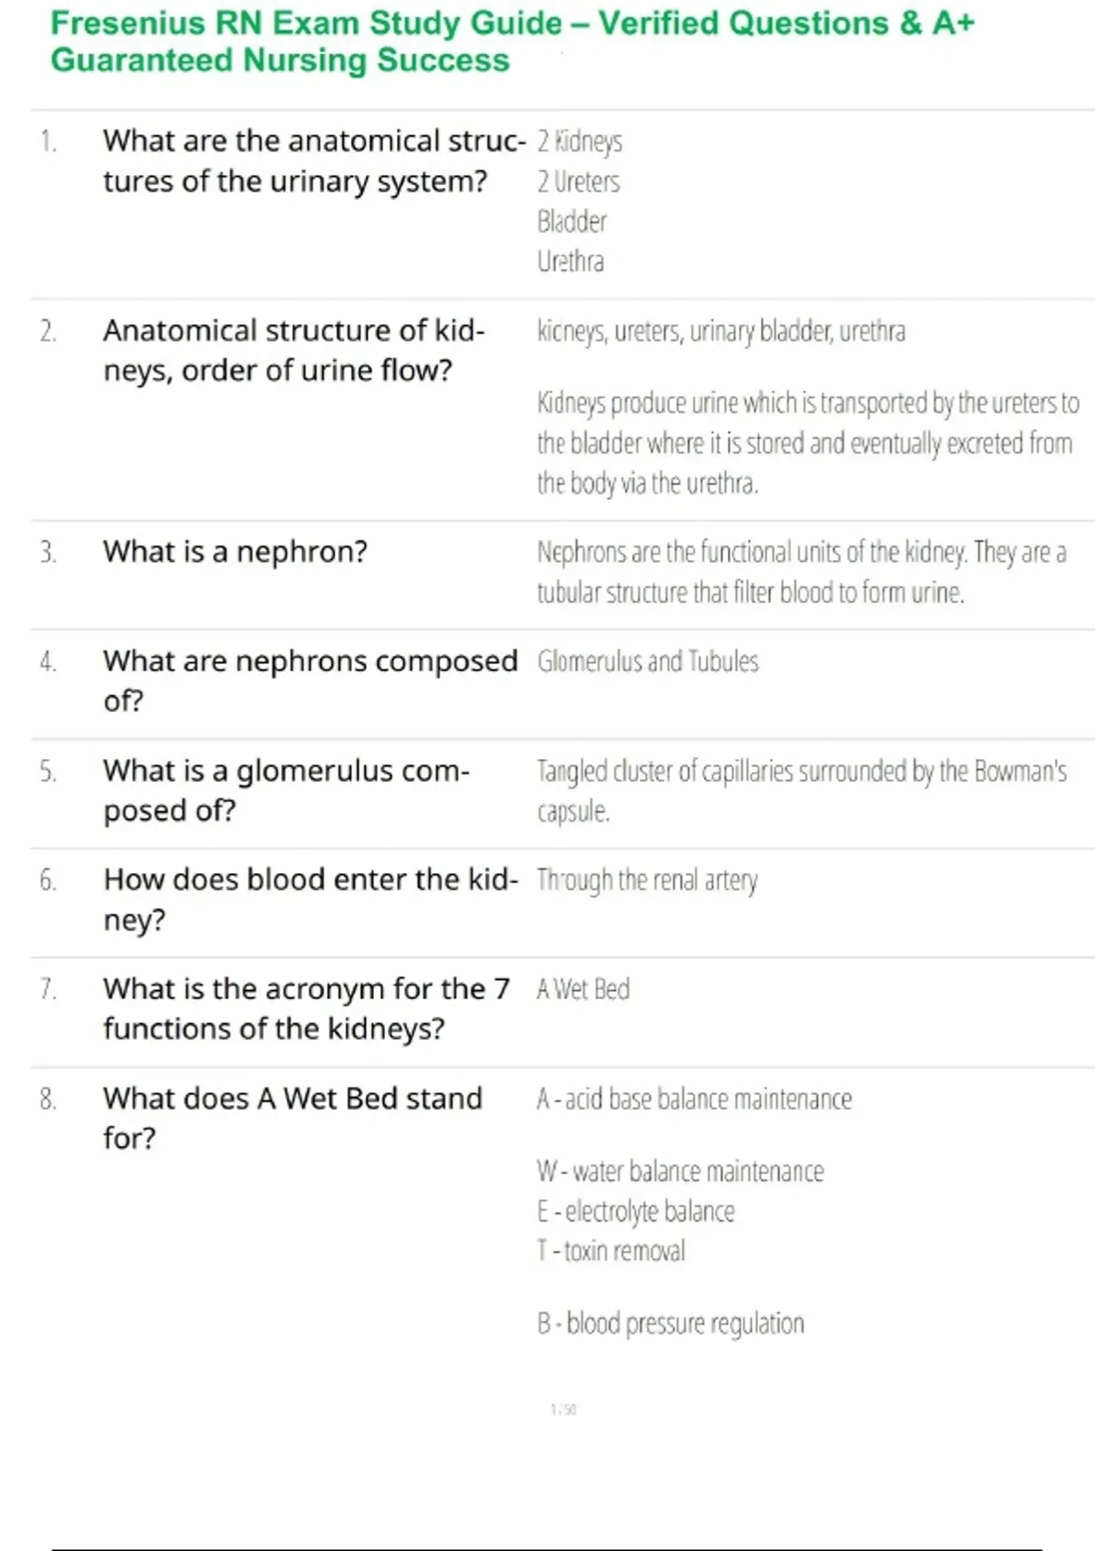
Task: Select the "Tangled cluster of capillaries" answer
Action: point(800,790)
